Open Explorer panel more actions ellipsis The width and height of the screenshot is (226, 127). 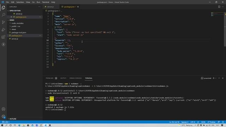[x=39, y=7]
